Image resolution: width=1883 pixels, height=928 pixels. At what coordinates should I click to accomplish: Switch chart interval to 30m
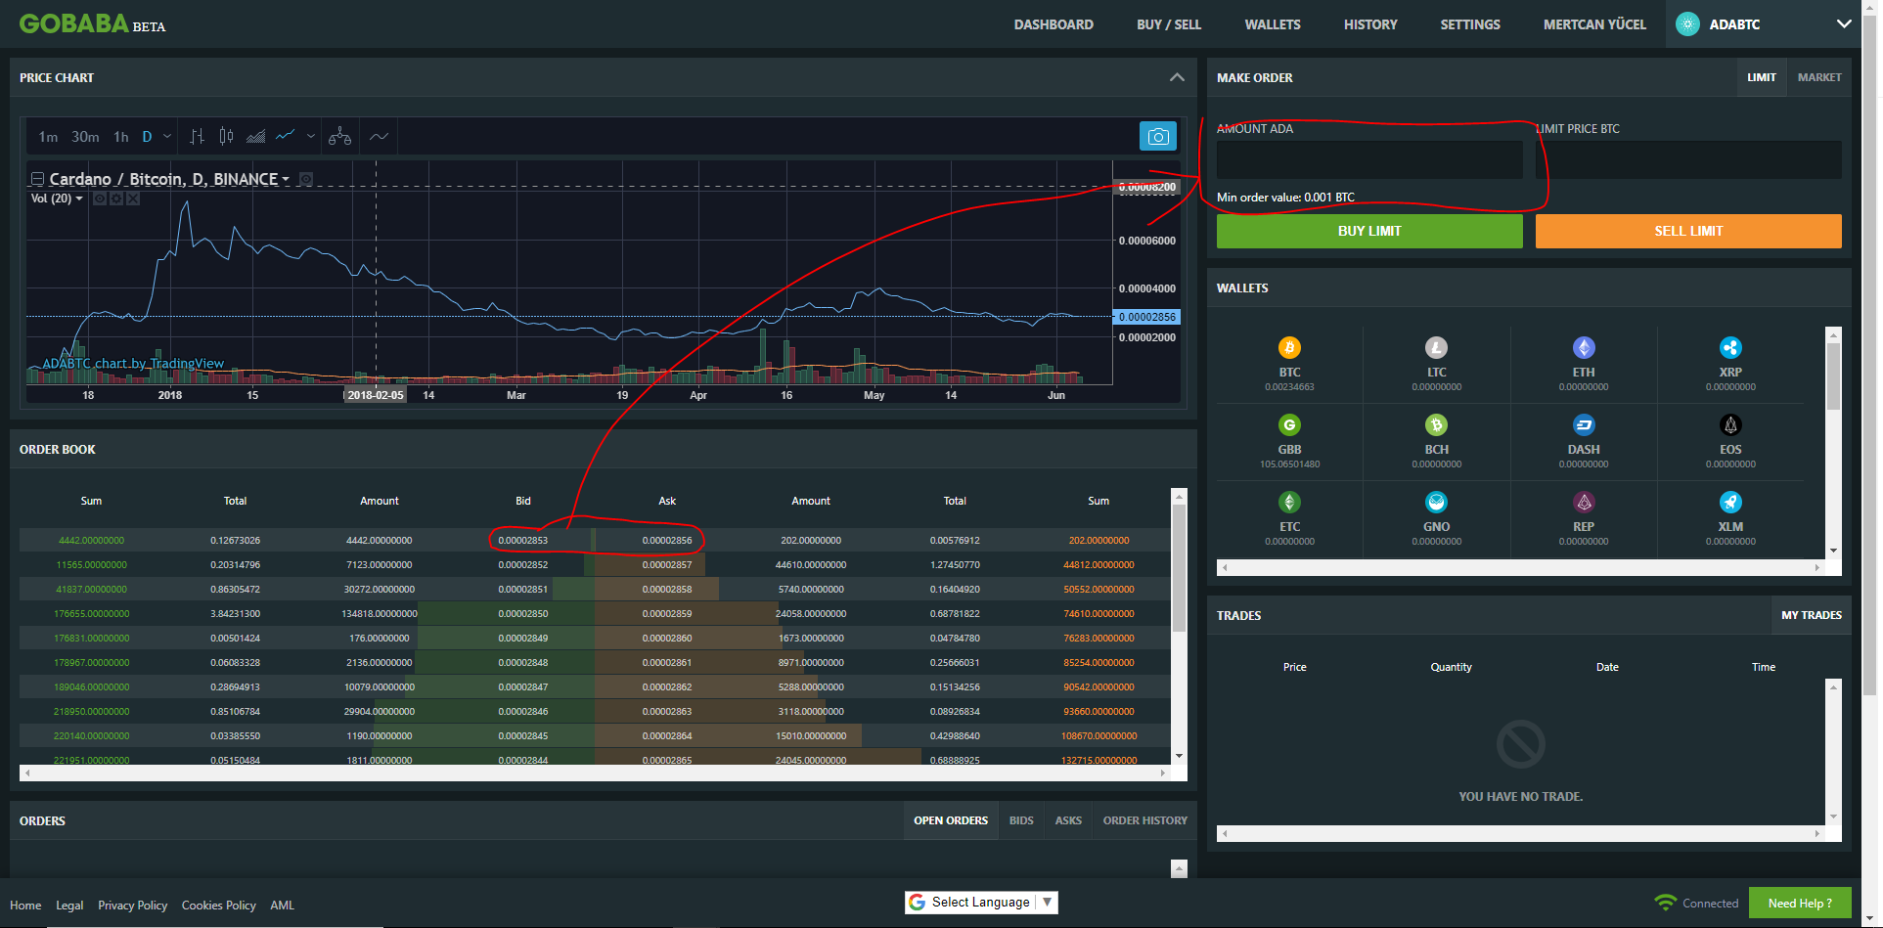(x=85, y=137)
